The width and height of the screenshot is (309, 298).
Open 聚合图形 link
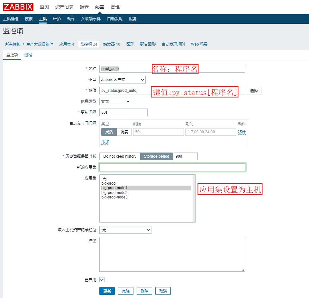click(148, 44)
